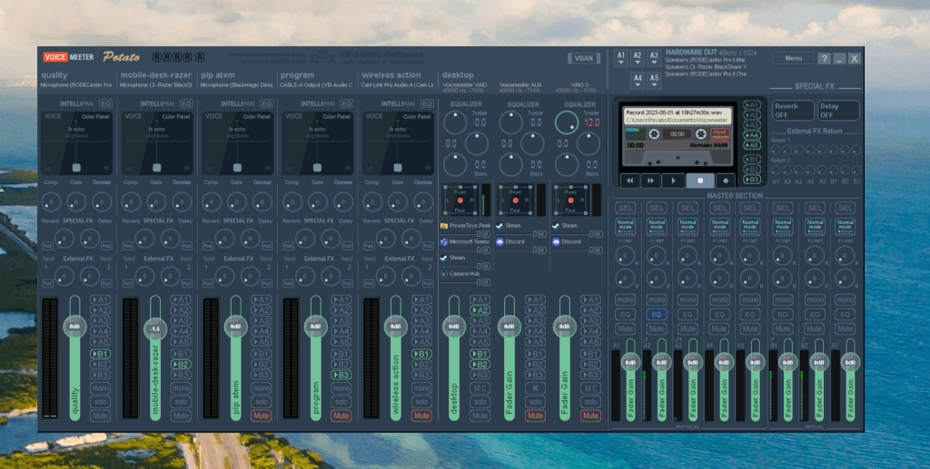
Task: Click the A lock icon beside Potato
Action: click(x=200, y=57)
